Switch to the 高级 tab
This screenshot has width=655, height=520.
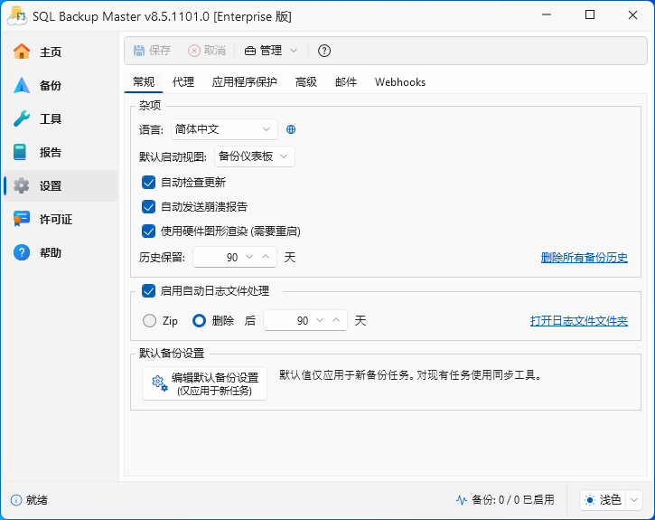click(x=306, y=82)
